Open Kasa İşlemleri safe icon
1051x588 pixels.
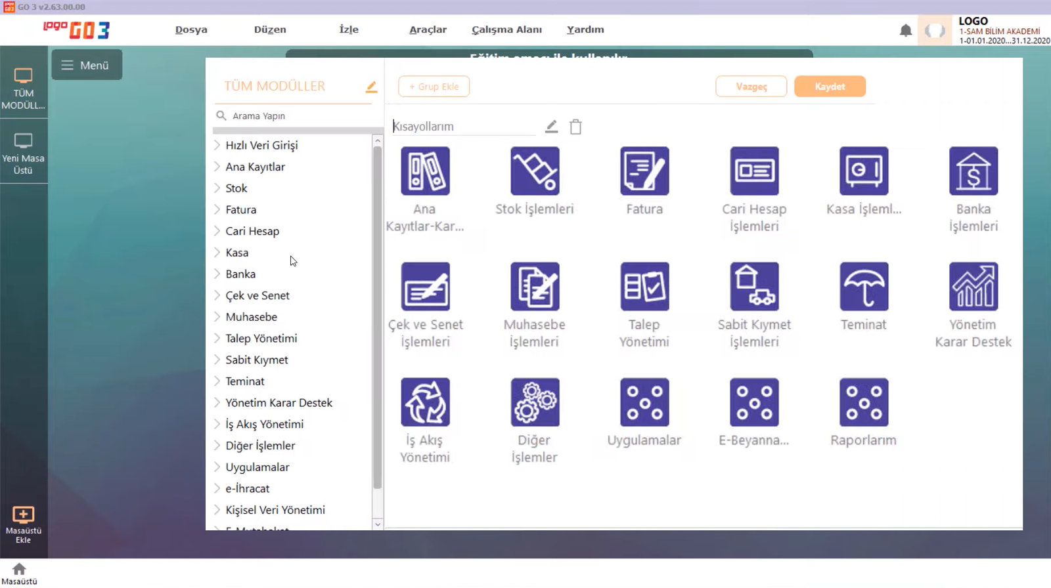tap(864, 171)
